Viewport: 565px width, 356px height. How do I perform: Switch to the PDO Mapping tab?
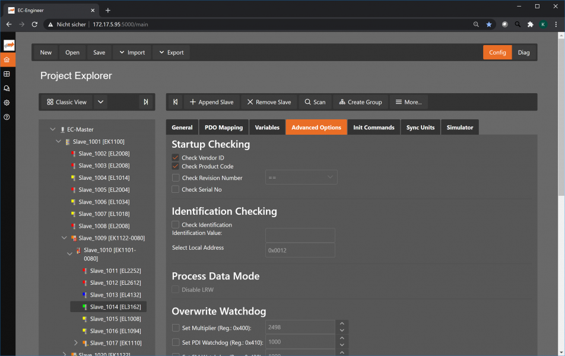[x=223, y=128]
